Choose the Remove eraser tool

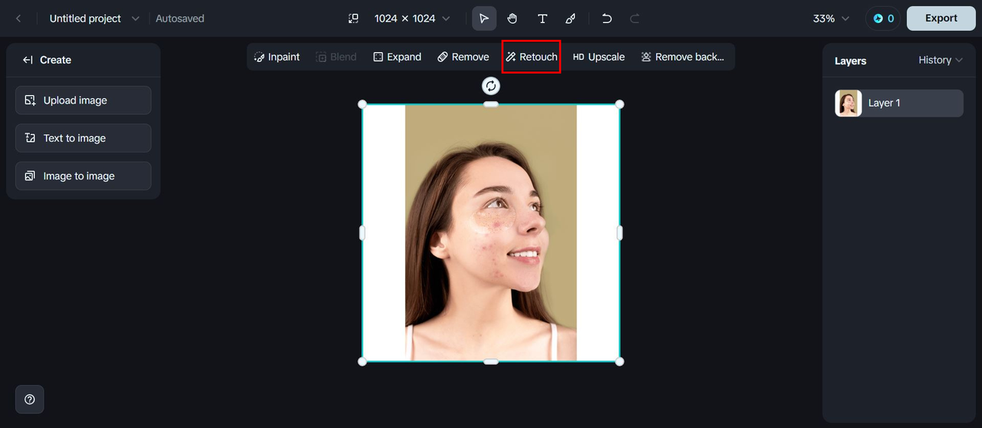(463, 57)
